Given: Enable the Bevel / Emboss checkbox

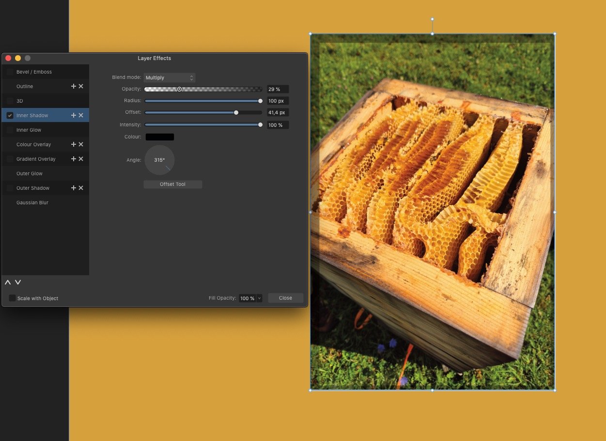Looking at the screenshot, I should [10, 72].
